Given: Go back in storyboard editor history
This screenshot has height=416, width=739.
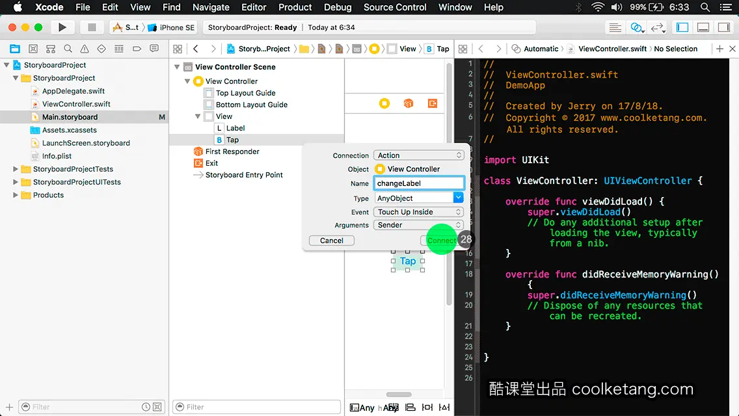Looking at the screenshot, I should click(x=196, y=49).
